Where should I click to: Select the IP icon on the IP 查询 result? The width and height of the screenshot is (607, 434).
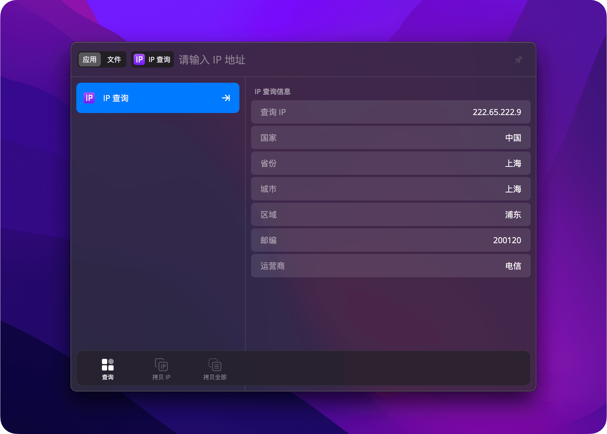[x=89, y=98]
